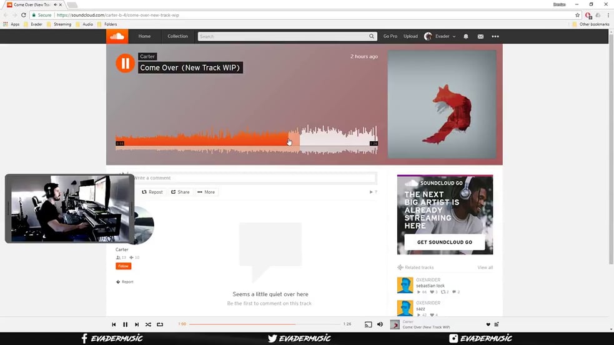This screenshot has width=614, height=345.
Task: Click GET SOUNDCLOUD GO button
Action: pyautogui.click(x=445, y=242)
